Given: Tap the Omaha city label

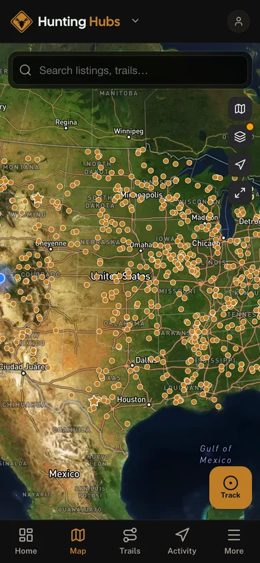Looking at the screenshot, I should [x=141, y=245].
